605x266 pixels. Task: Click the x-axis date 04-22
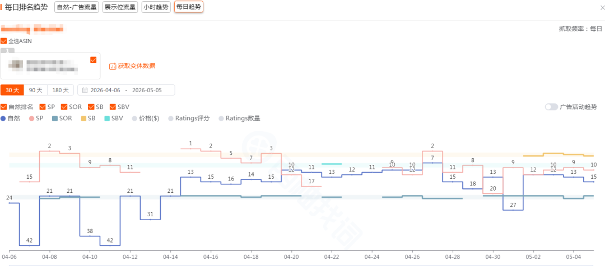[332, 256]
